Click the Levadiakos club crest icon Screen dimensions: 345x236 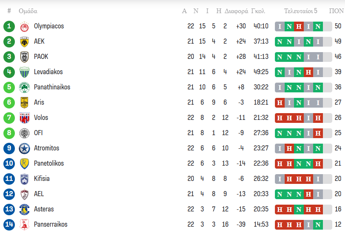point(24,72)
